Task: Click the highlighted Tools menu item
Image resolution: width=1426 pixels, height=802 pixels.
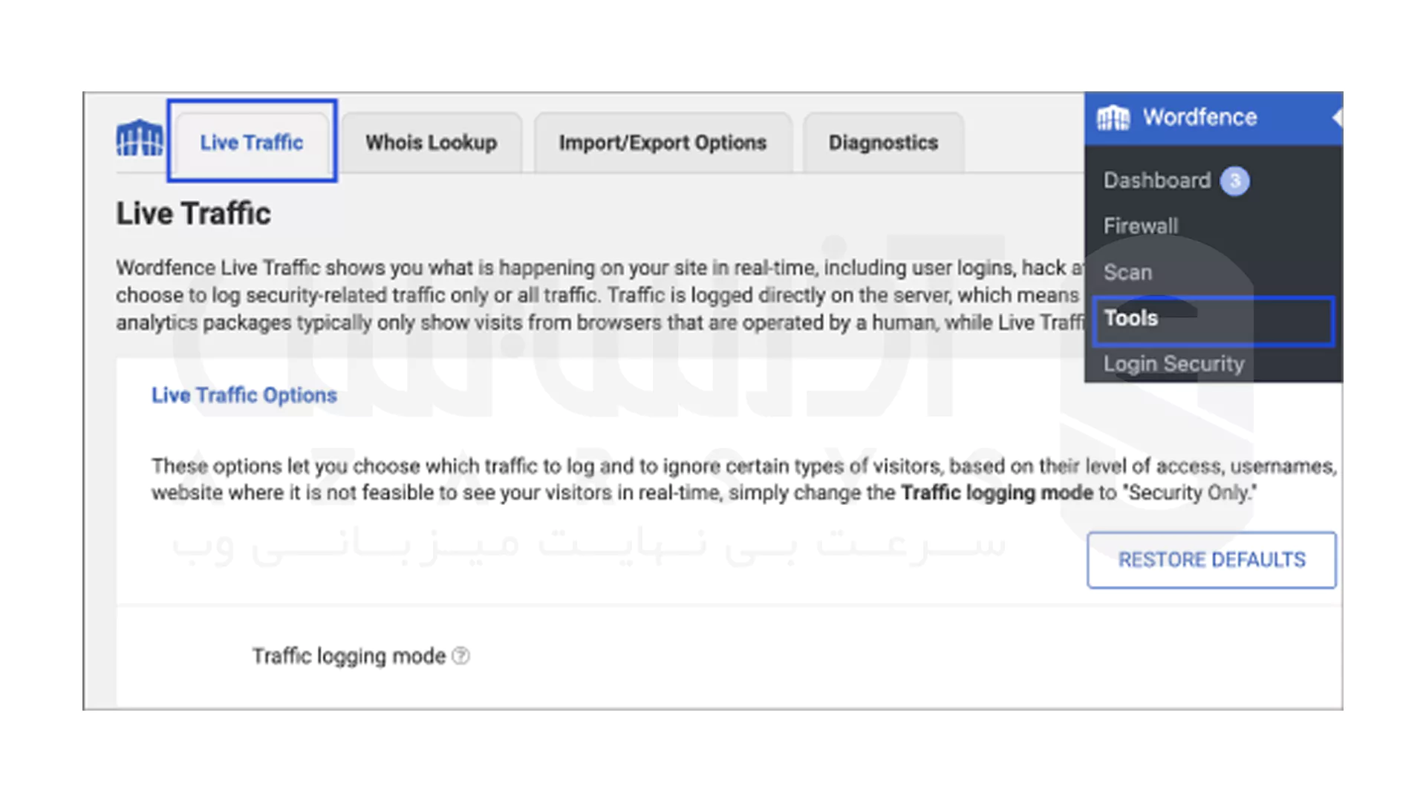Action: 1130,319
